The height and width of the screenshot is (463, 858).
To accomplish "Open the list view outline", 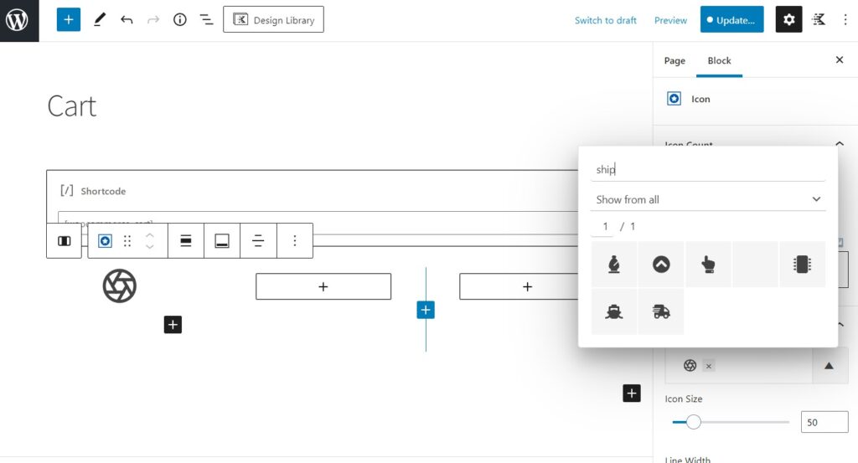I will (206, 20).
